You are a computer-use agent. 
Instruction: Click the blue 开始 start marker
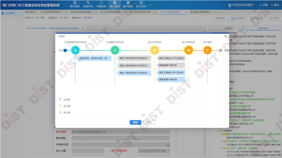coord(65,51)
